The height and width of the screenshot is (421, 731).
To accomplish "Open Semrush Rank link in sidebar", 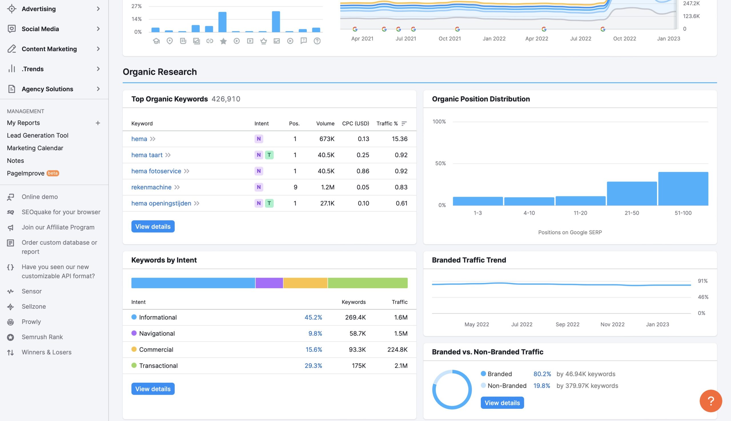I will point(42,337).
